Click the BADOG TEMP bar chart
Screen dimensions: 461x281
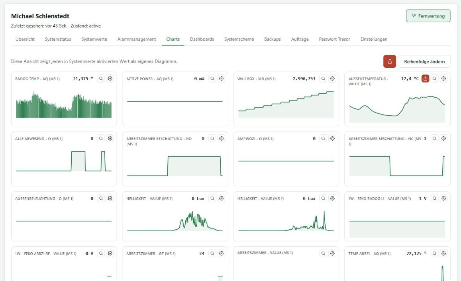coord(64,105)
